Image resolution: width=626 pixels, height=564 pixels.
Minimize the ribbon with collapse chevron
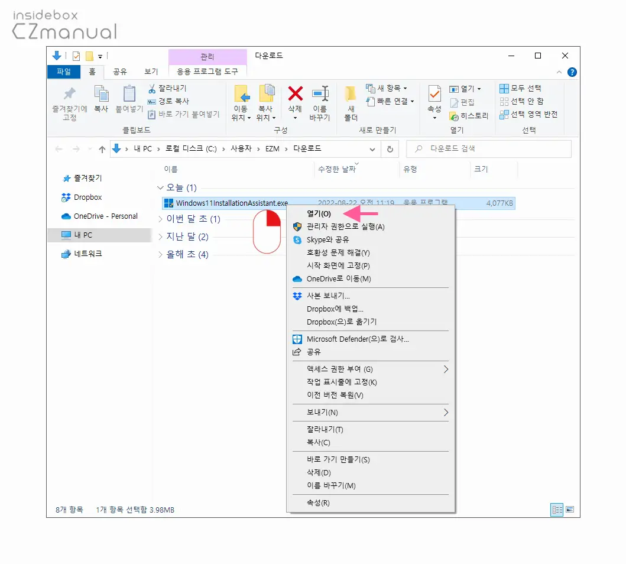559,72
